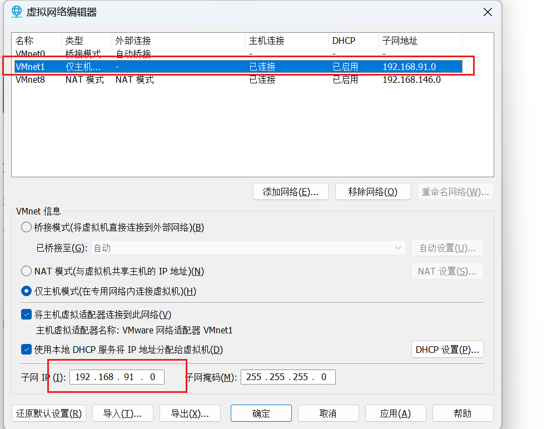Click inside the 子网掩码 field
This screenshot has width=547, height=429.
(x=287, y=377)
